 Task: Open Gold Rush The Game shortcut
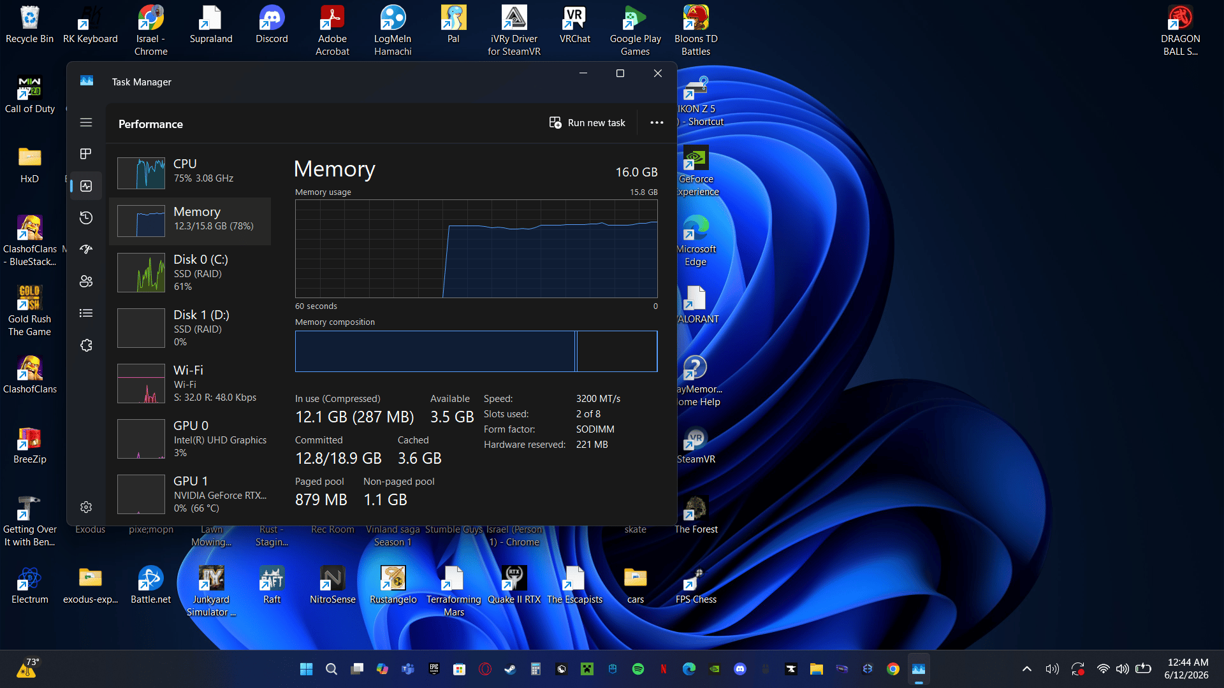(x=29, y=311)
